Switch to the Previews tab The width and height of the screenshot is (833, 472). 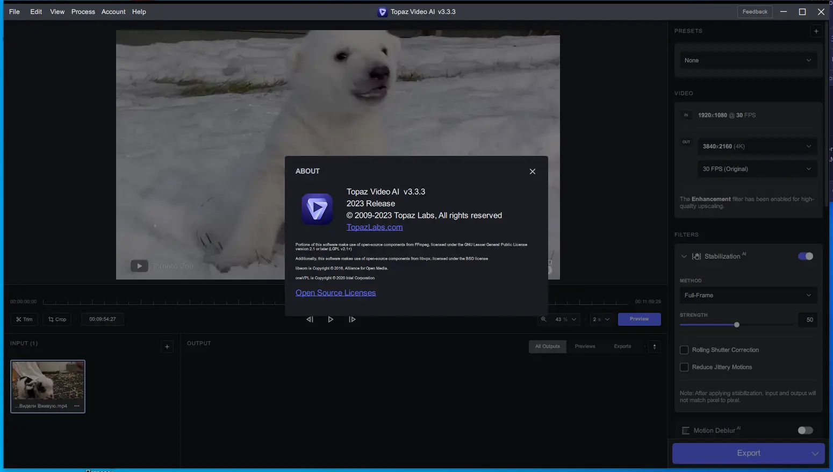585,347
